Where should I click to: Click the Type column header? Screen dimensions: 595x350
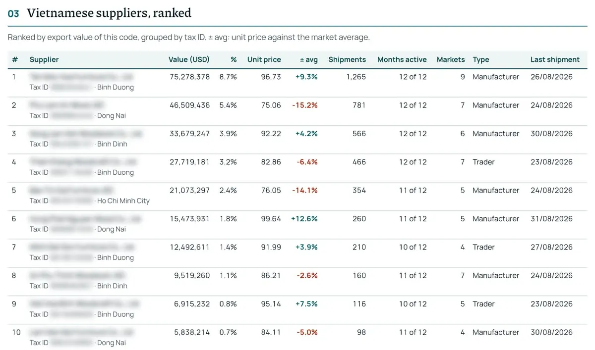point(481,59)
